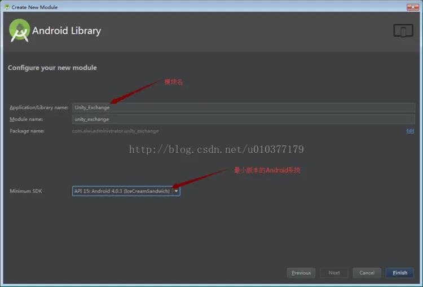Image resolution: width=423 pixels, height=287 pixels.
Task: Close the Create New Module dialog
Action: (x=412, y=7)
